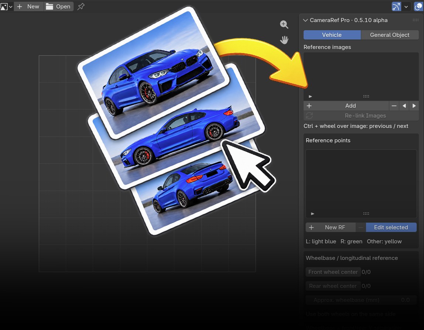Image resolution: width=424 pixels, height=330 pixels.
Task: Click the New image button
Action: (x=28, y=7)
